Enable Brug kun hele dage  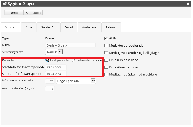106,60
